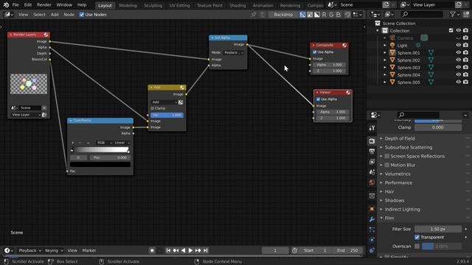Toggle the Backdrop button
This screenshot has width=472, height=265.
pos(283,15)
